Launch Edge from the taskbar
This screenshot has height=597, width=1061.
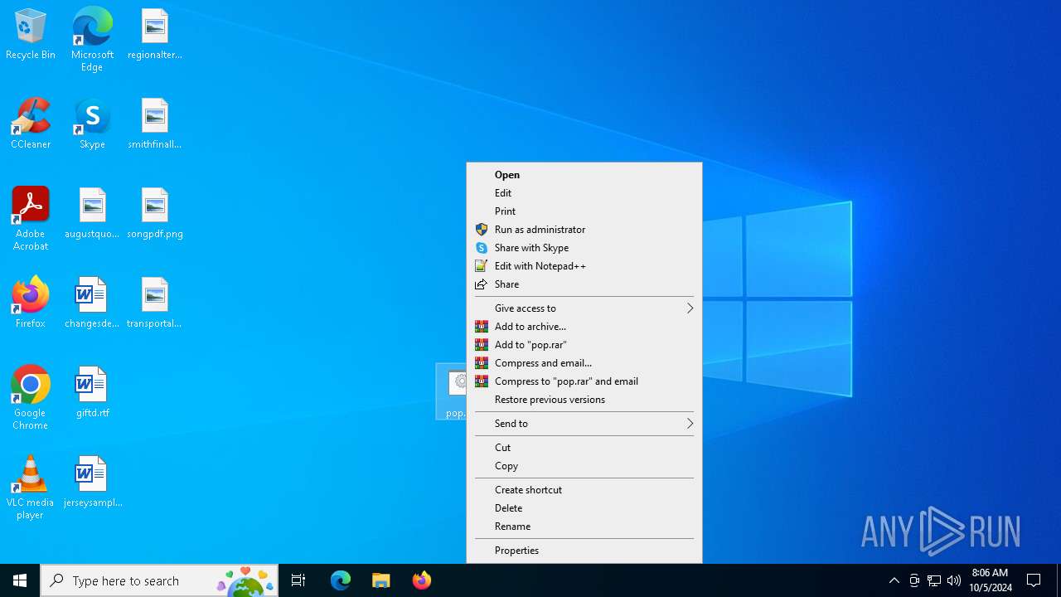[x=341, y=580]
